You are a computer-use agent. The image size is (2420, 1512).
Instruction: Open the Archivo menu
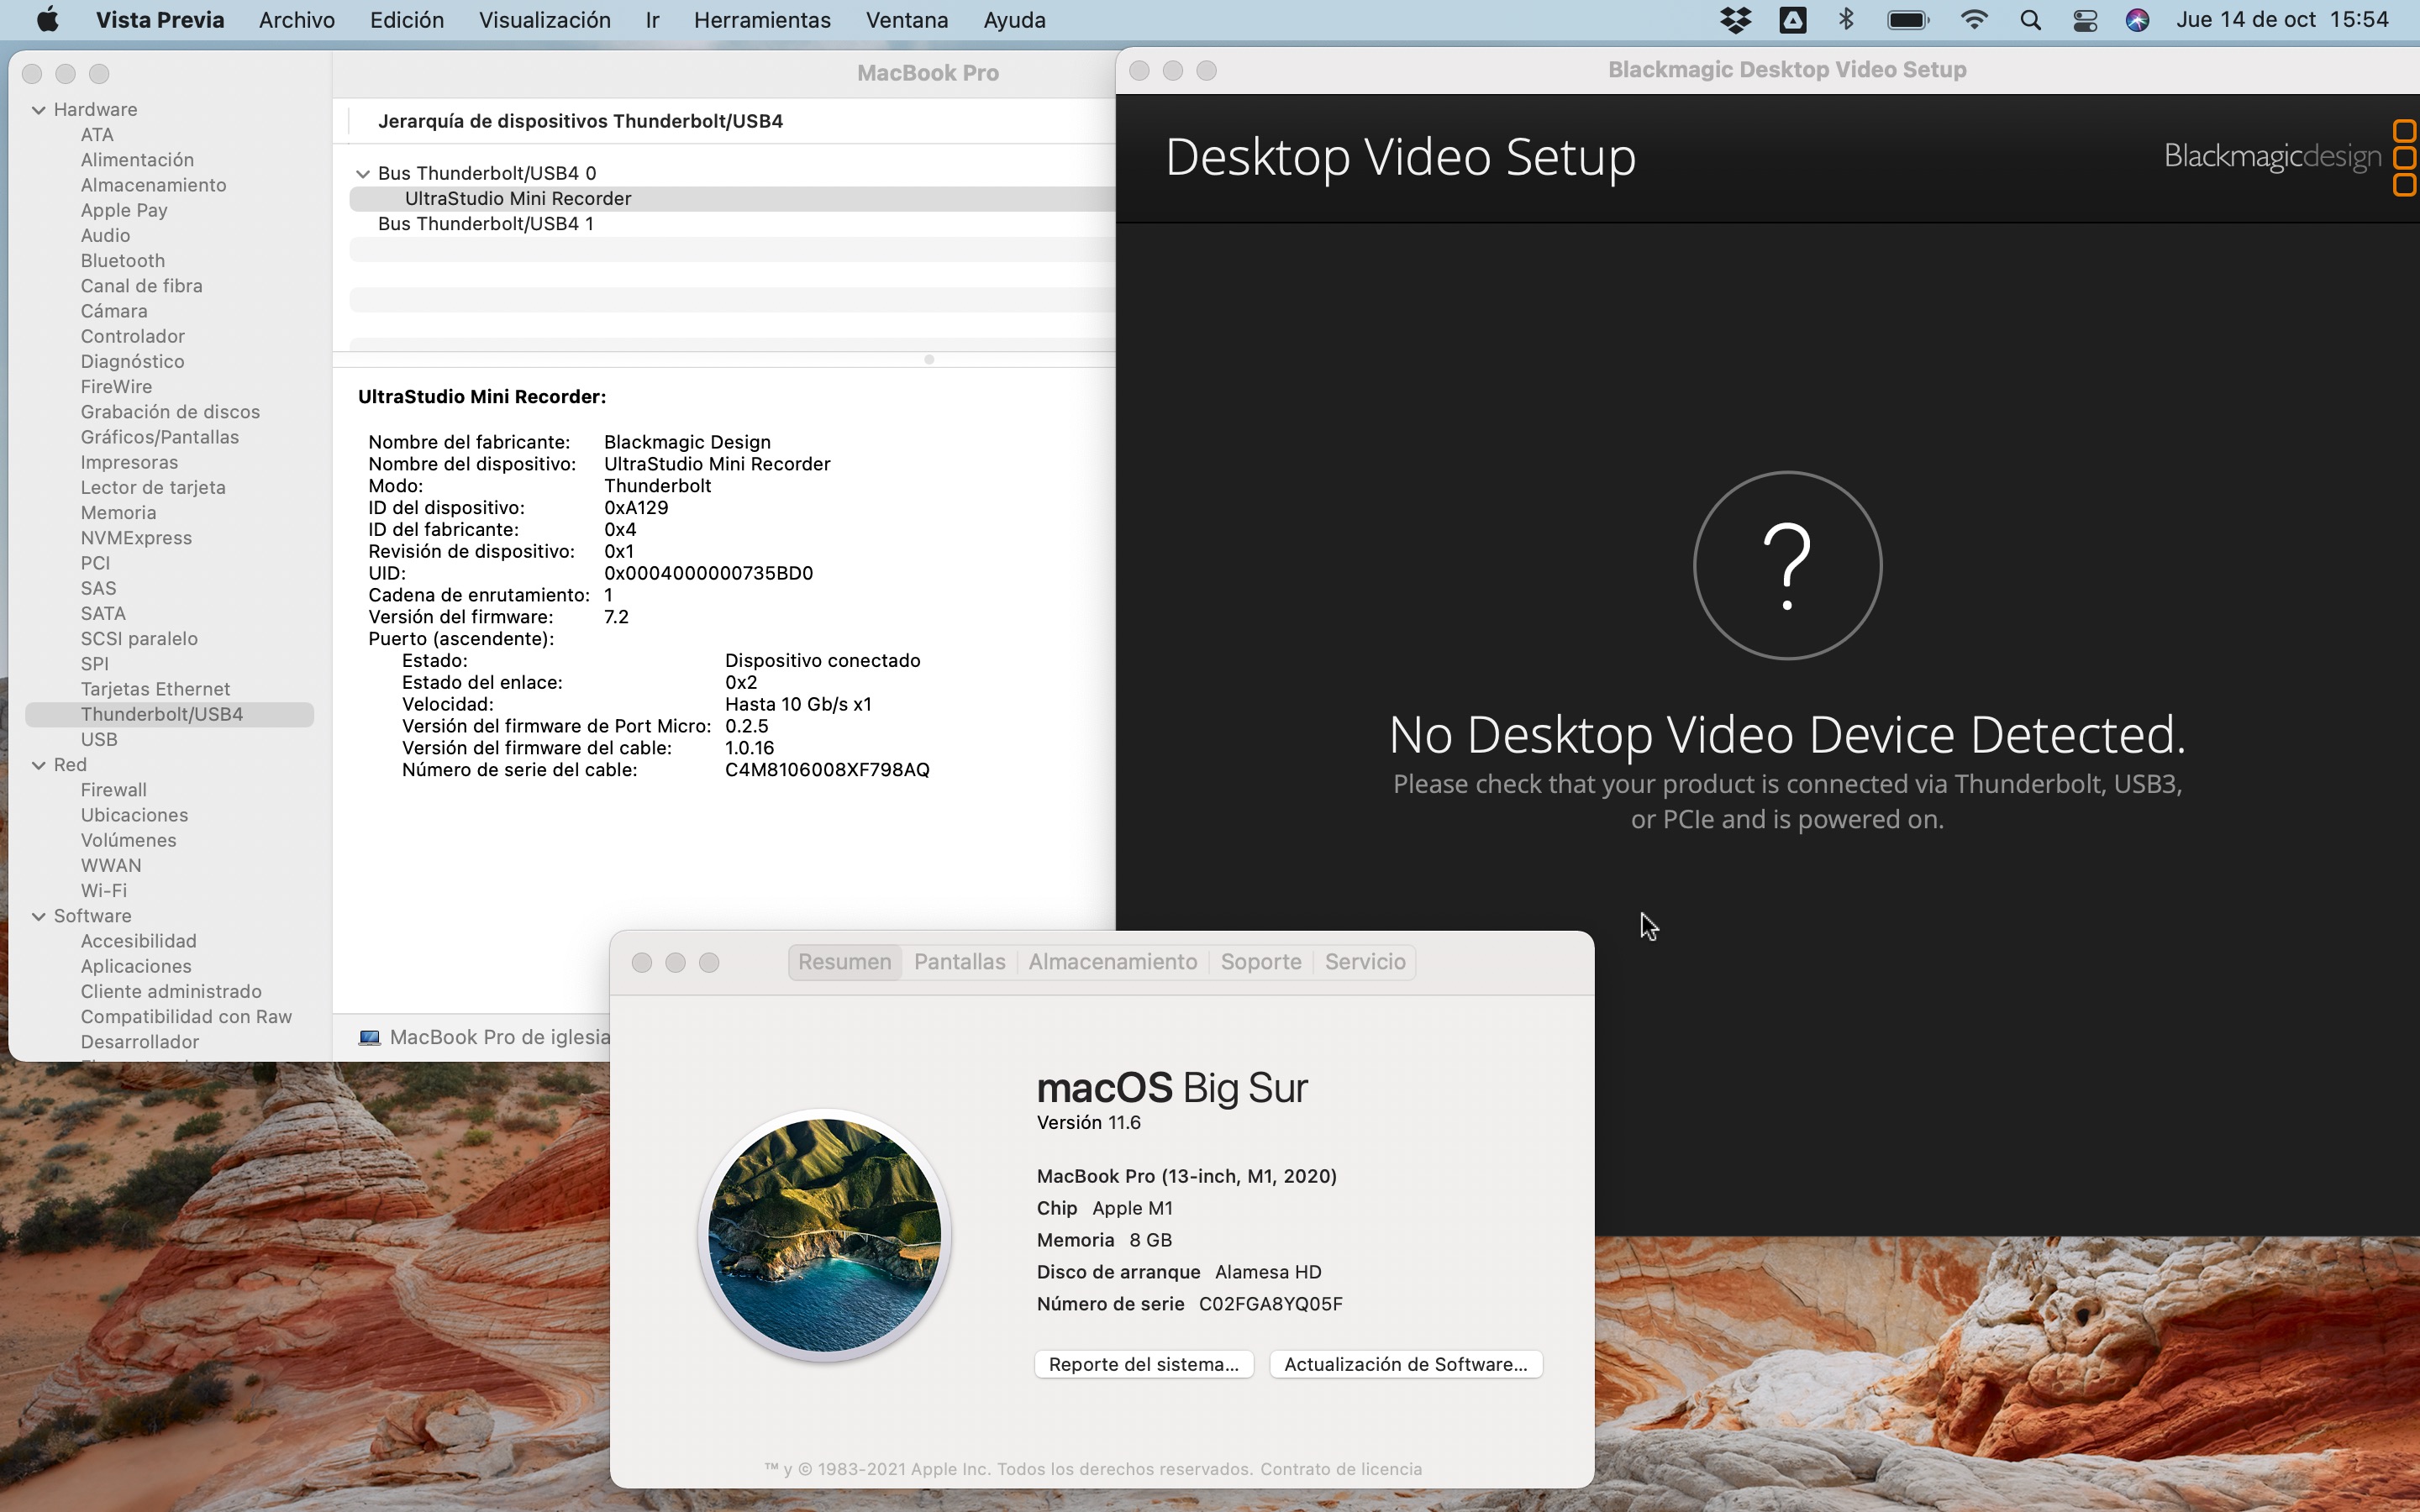pyautogui.click(x=297, y=20)
